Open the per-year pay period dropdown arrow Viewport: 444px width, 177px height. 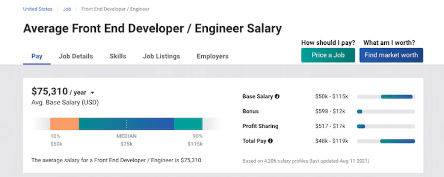[92, 92]
